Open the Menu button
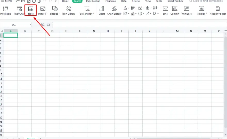This screenshot has height=139, width=227. [6, 1]
